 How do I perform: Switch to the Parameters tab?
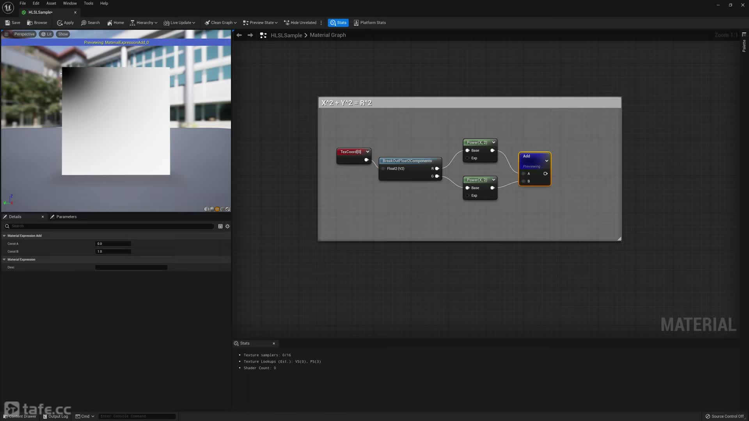[63, 217]
